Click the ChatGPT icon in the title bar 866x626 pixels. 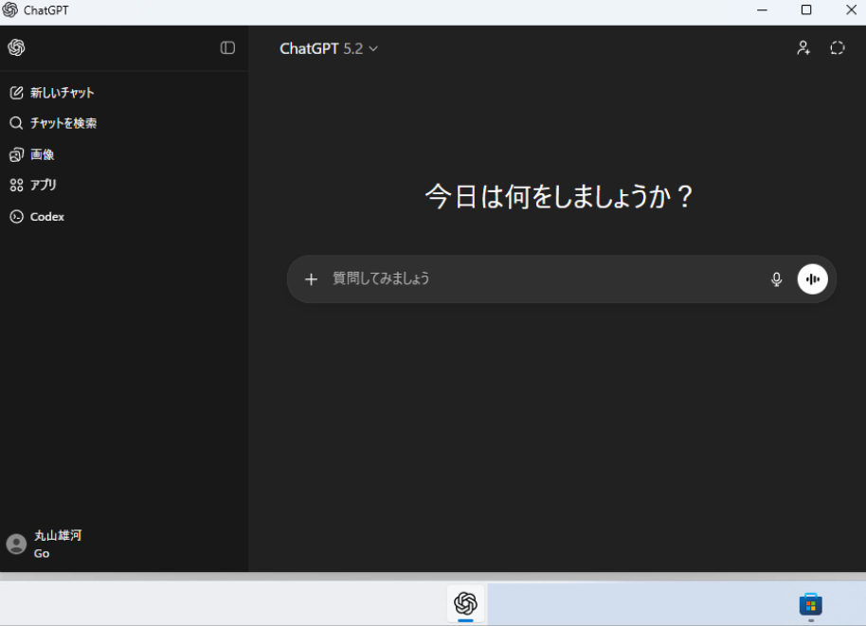tap(9, 9)
